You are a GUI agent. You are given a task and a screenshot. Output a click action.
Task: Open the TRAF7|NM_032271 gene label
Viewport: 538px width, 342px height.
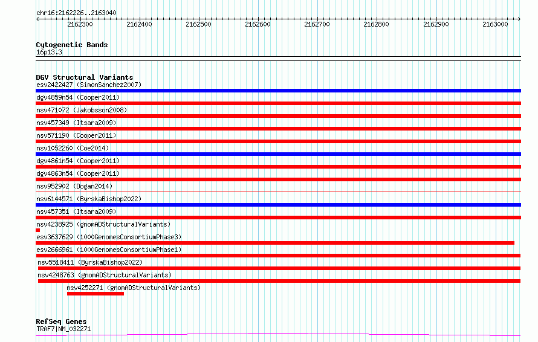pos(63,329)
